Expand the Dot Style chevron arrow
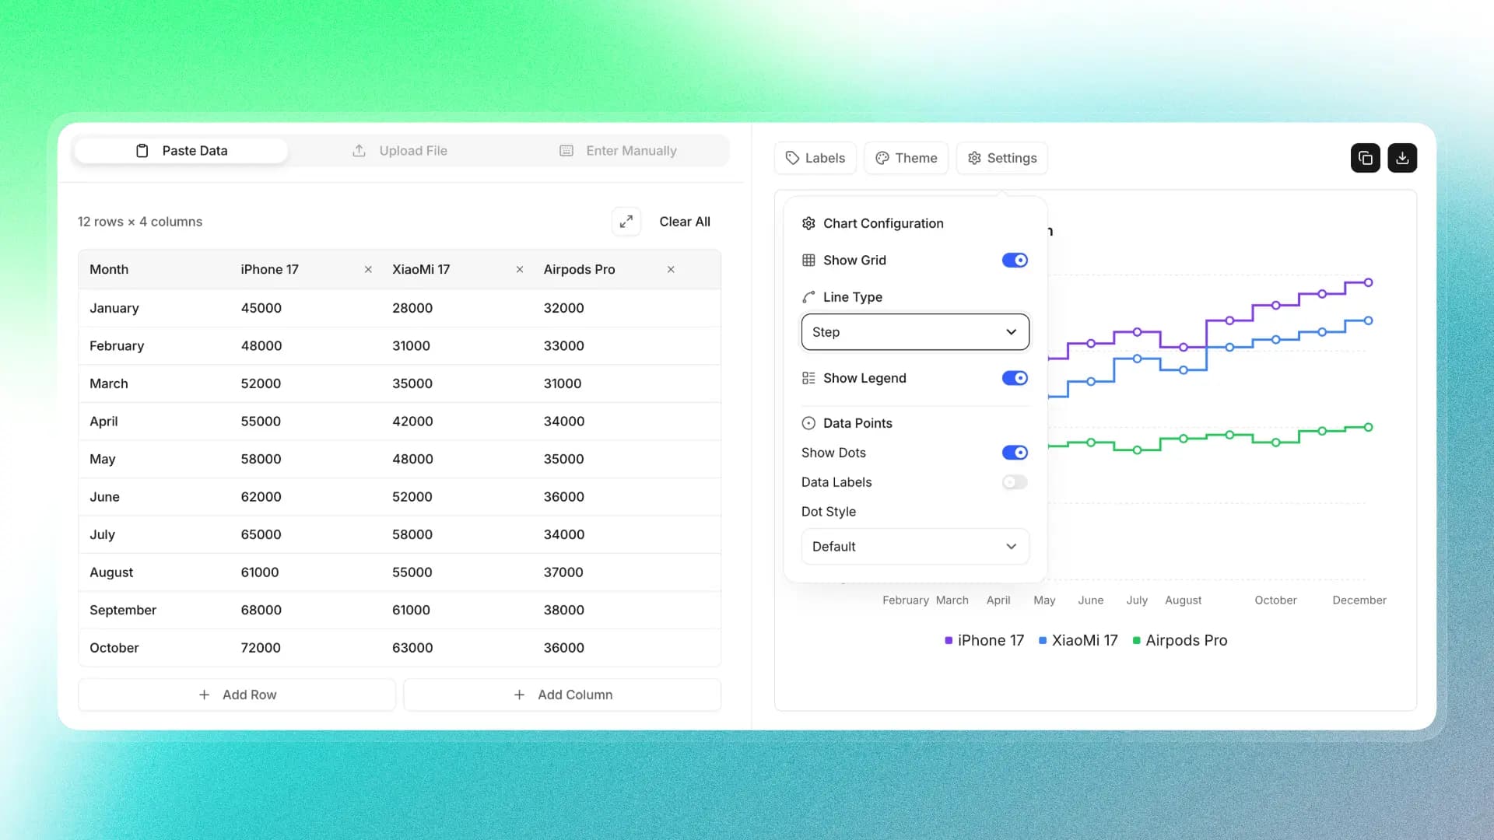Viewport: 1494px width, 840px height. click(1012, 546)
